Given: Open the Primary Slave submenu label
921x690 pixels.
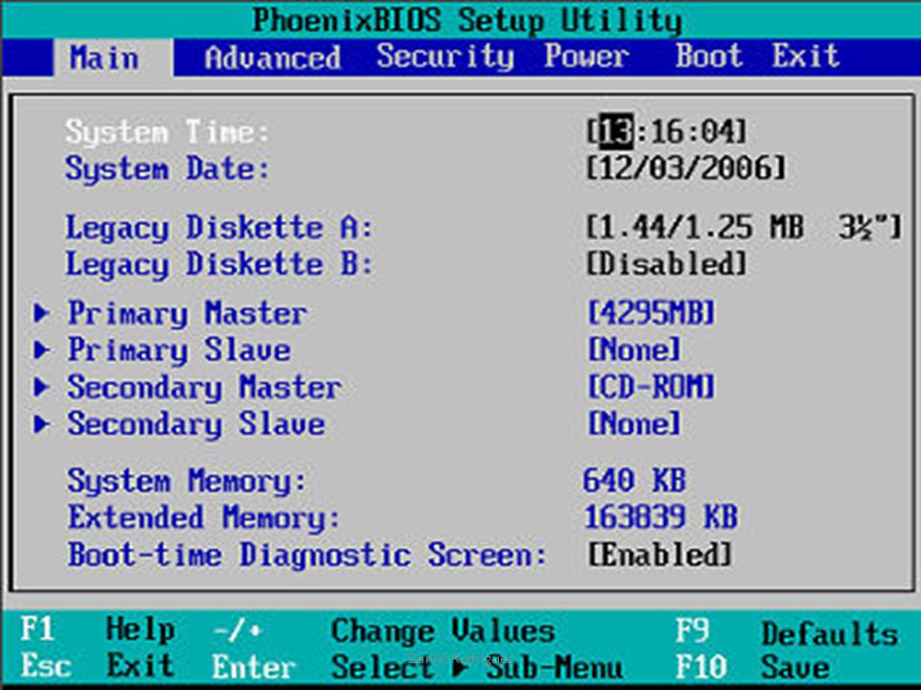Looking at the screenshot, I should pos(179,351).
